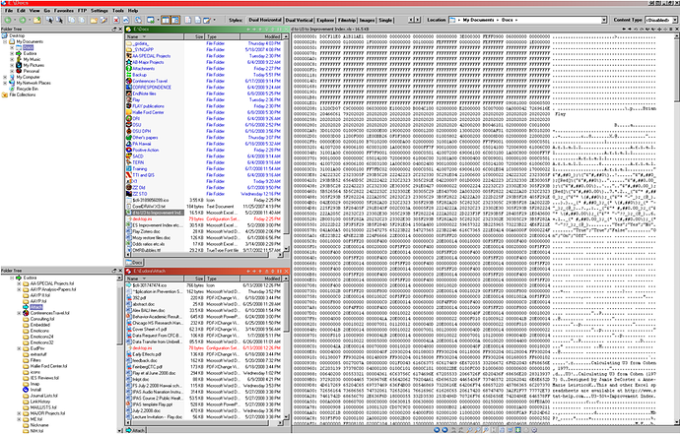
Task: Open the Settings menu
Action: click(x=100, y=11)
